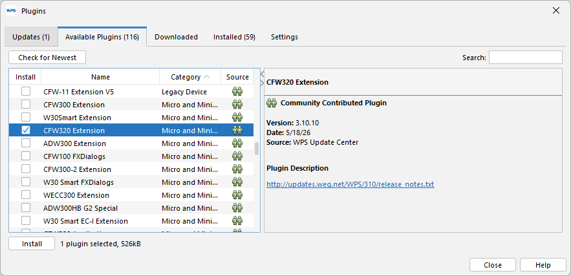Tick the ADW300 Extension install checkbox
This screenshot has width=571, height=276.
(x=26, y=143)
